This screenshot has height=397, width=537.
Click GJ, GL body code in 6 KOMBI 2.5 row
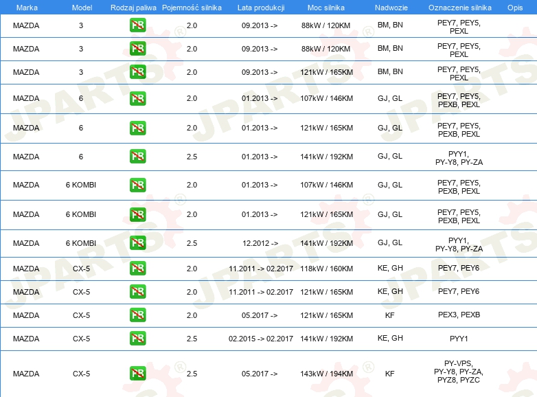[390, 242]
